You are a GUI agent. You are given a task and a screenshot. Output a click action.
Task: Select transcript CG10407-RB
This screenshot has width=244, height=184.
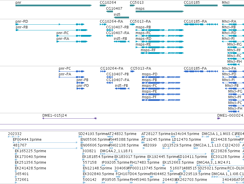click(x=110, y=30)
